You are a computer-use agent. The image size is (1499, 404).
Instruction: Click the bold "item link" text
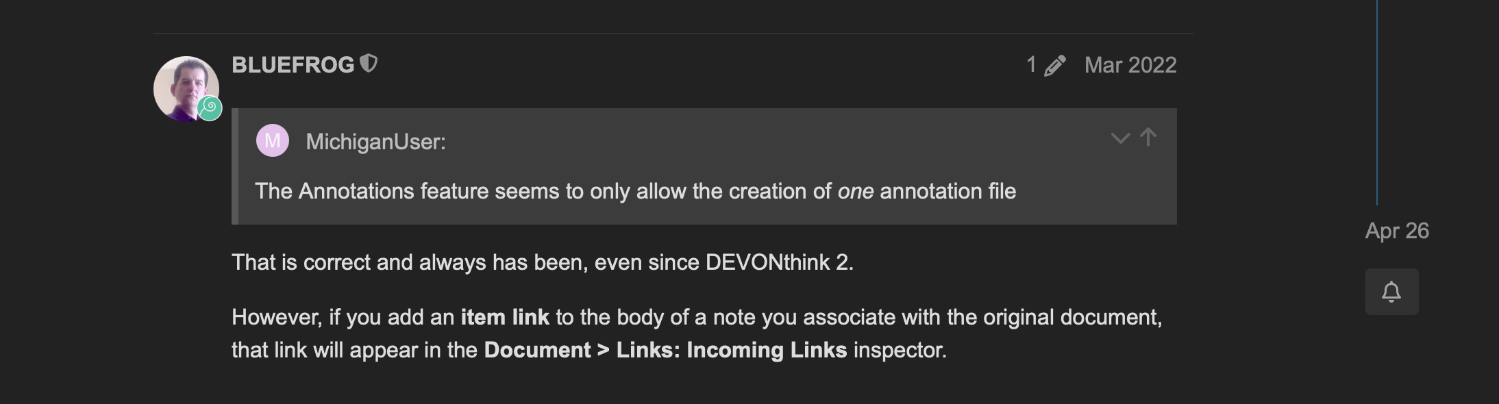coord(504,317)
